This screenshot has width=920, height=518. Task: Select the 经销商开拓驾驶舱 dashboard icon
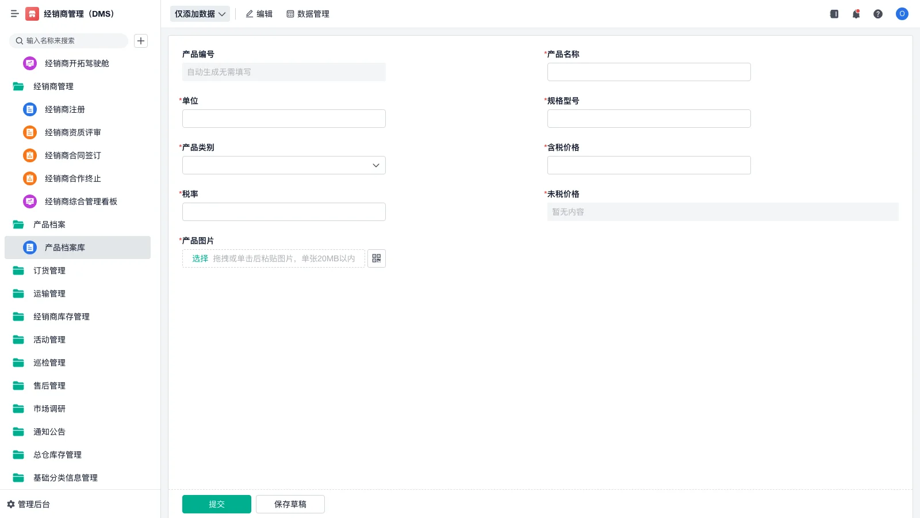pyautogui.click(x=29, y=63)
